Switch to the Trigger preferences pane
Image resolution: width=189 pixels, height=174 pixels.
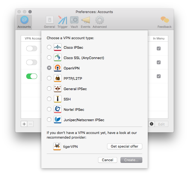pyautogui.click(x=63, y=22)
